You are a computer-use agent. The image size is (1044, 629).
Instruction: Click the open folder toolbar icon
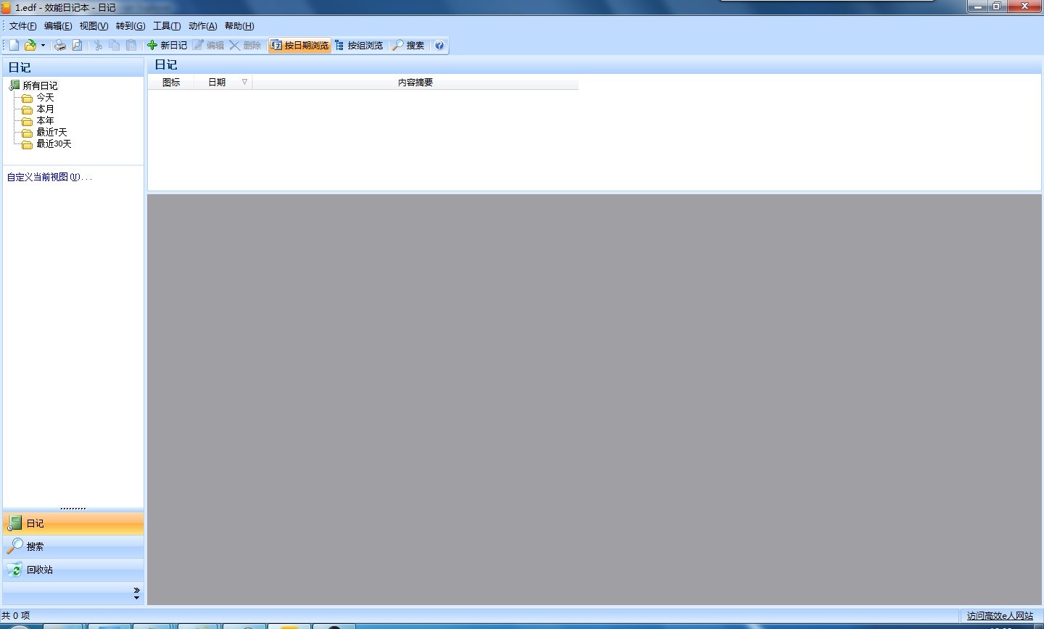point(30,45)
